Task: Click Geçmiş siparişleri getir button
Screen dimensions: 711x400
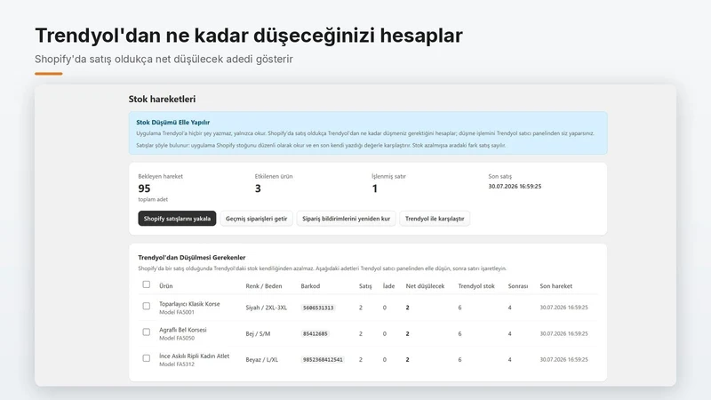Action: pos(256,219)
